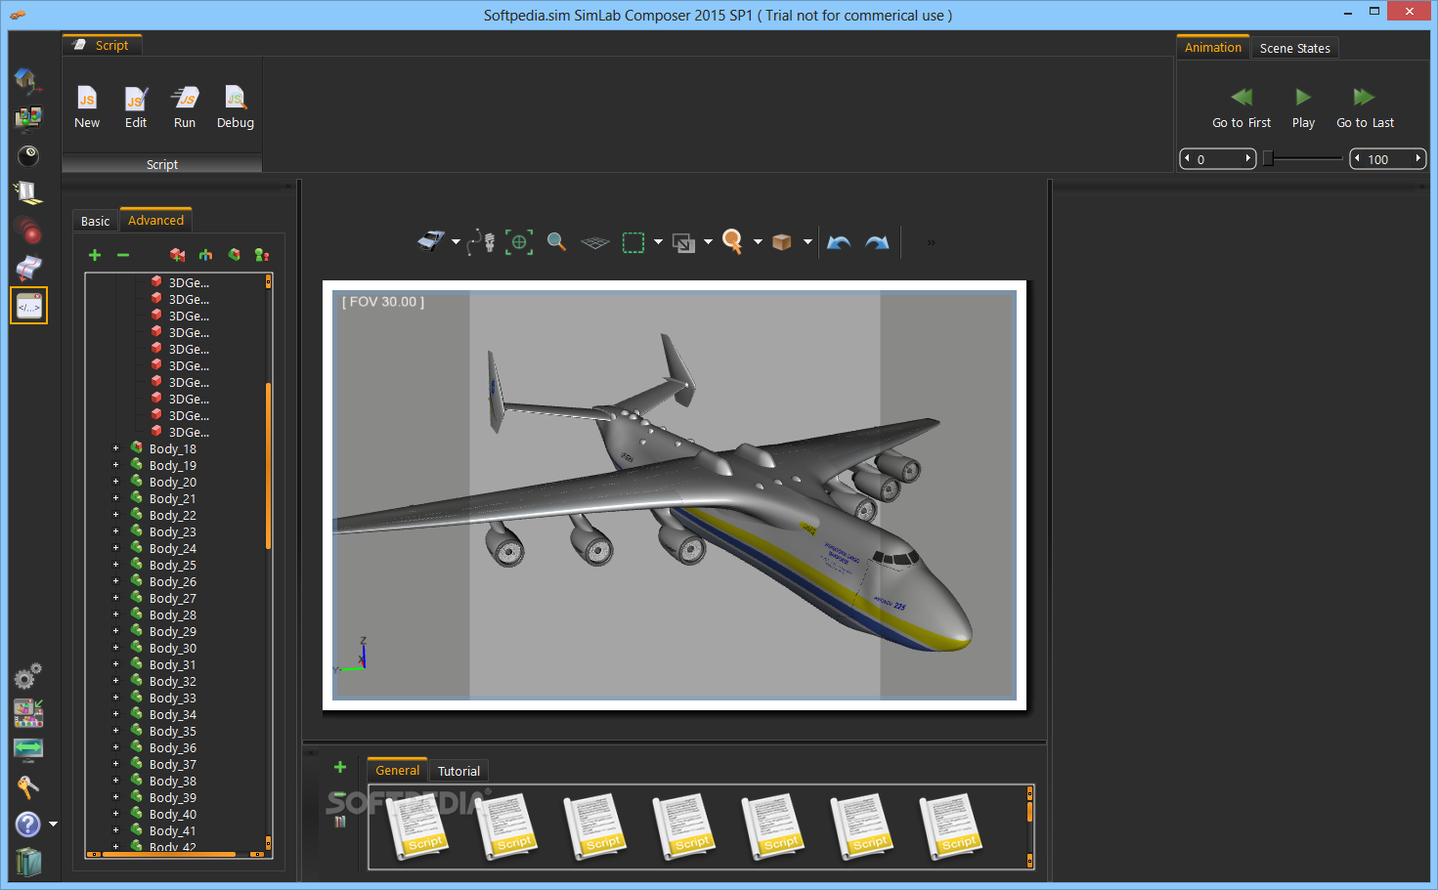Toggle the ground grid display
Image resolution: width=1438 pixels, height=890 pixels.
(594, 242)
